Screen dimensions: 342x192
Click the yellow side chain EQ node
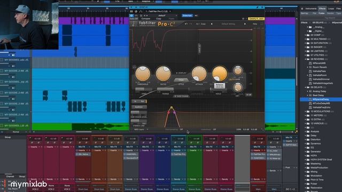[172, 108]
